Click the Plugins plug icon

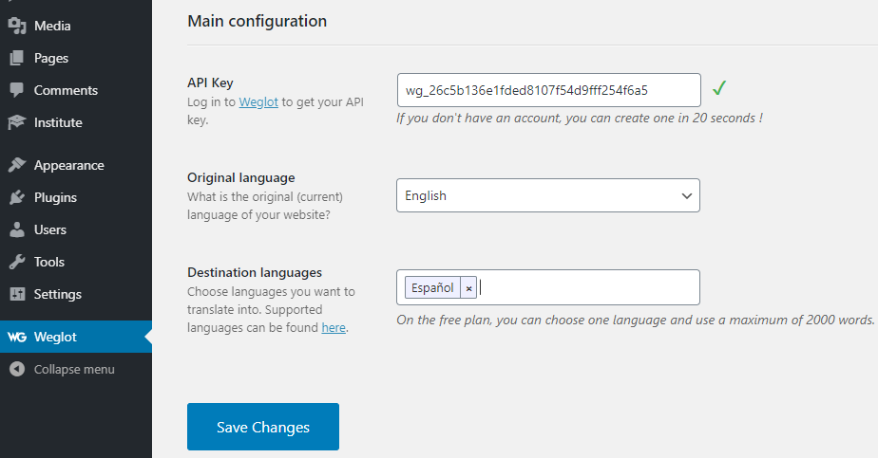click(16, 197)
